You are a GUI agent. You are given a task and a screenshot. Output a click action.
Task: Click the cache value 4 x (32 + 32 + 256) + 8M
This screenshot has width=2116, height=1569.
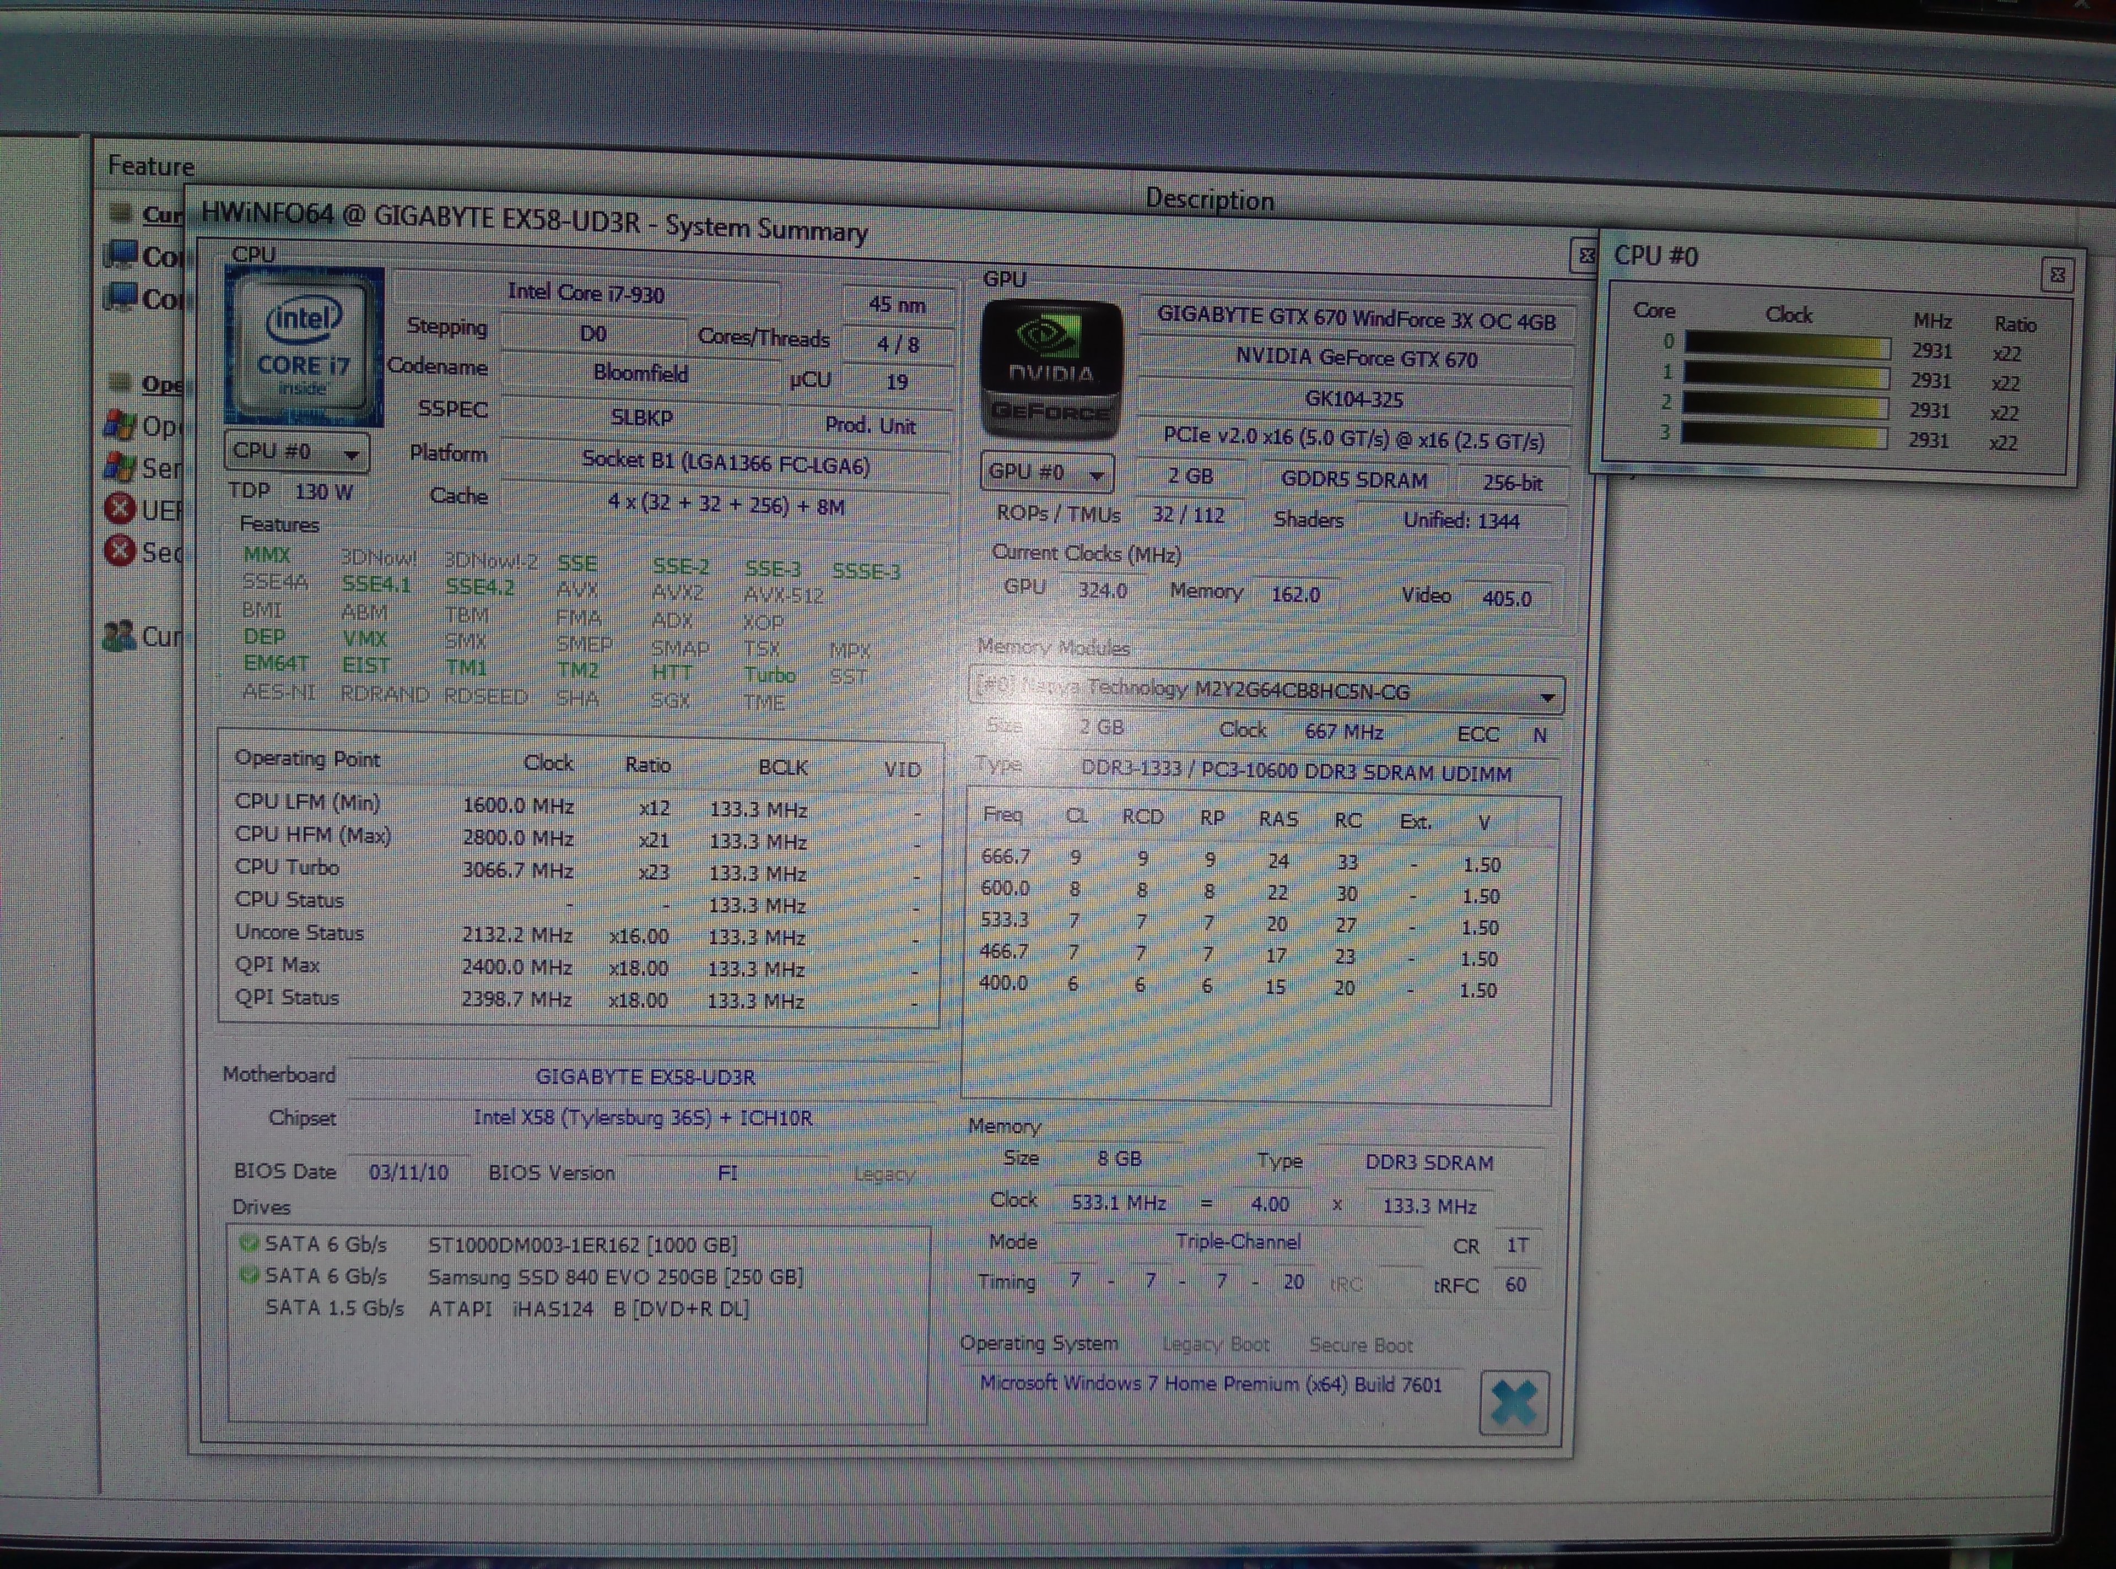[726, 505]
